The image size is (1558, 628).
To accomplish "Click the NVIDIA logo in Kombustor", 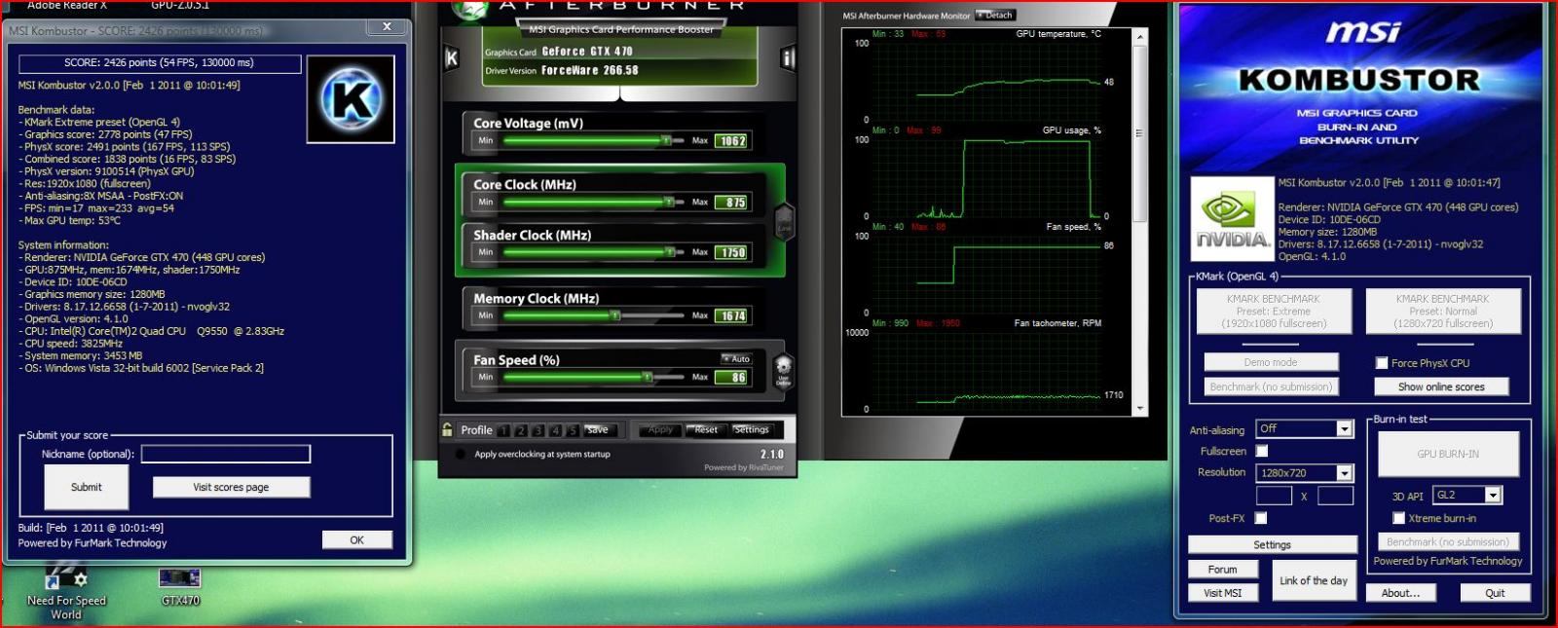I will point(1232,219).
